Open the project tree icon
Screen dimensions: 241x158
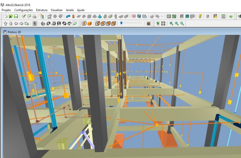click(42, 16)
